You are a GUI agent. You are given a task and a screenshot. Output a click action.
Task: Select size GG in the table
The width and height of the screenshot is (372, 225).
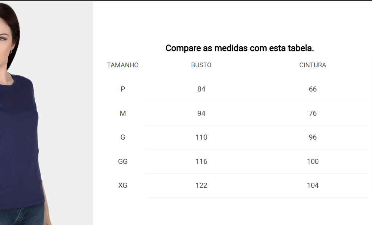[x=123, y=162]
